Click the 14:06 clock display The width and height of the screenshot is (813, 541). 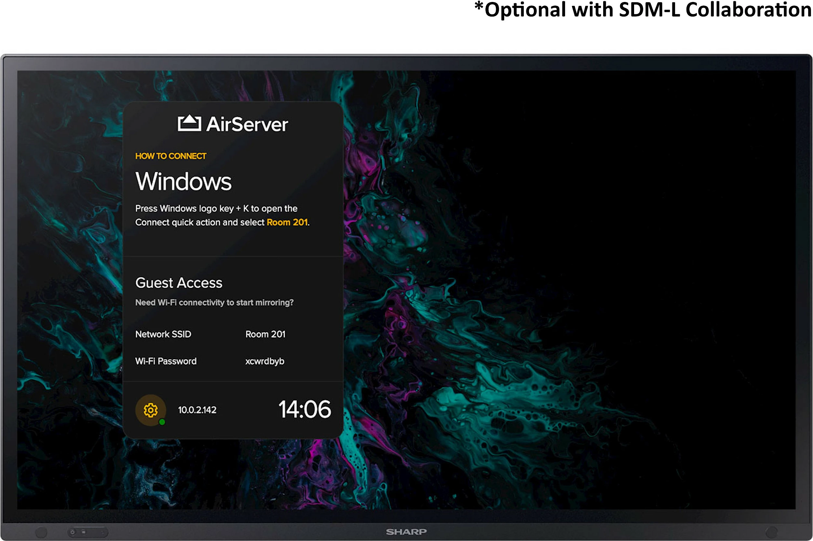tap(305, 410)
